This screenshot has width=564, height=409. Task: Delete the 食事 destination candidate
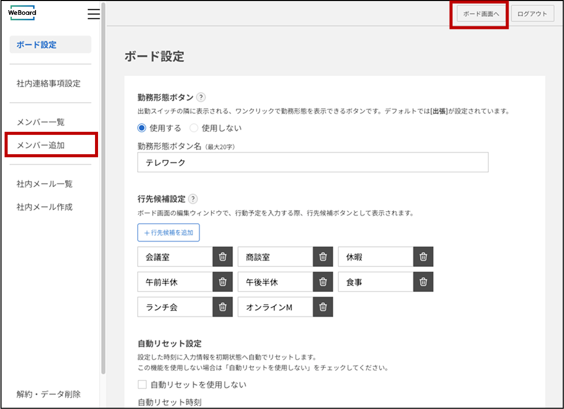(423, 282)
